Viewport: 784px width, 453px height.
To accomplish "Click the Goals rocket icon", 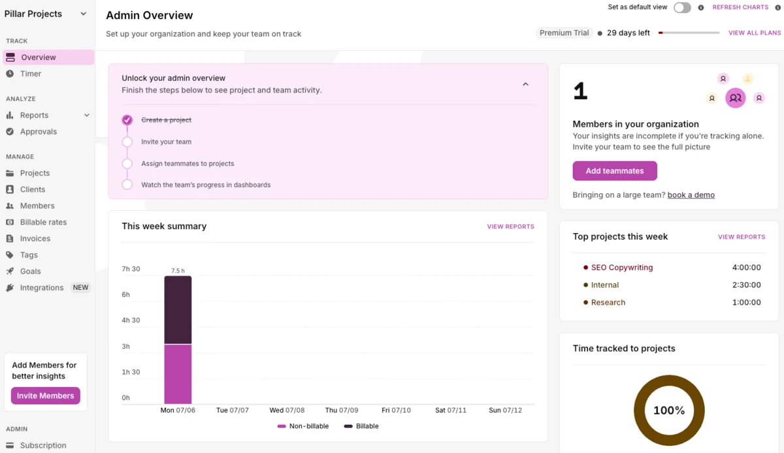I will click(x=10, y=272).
